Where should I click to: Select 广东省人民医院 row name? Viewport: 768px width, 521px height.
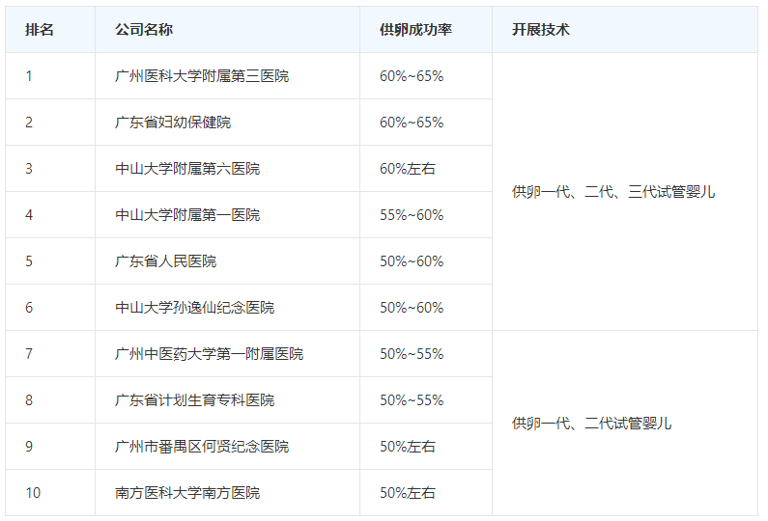click(x=165, y=261)
